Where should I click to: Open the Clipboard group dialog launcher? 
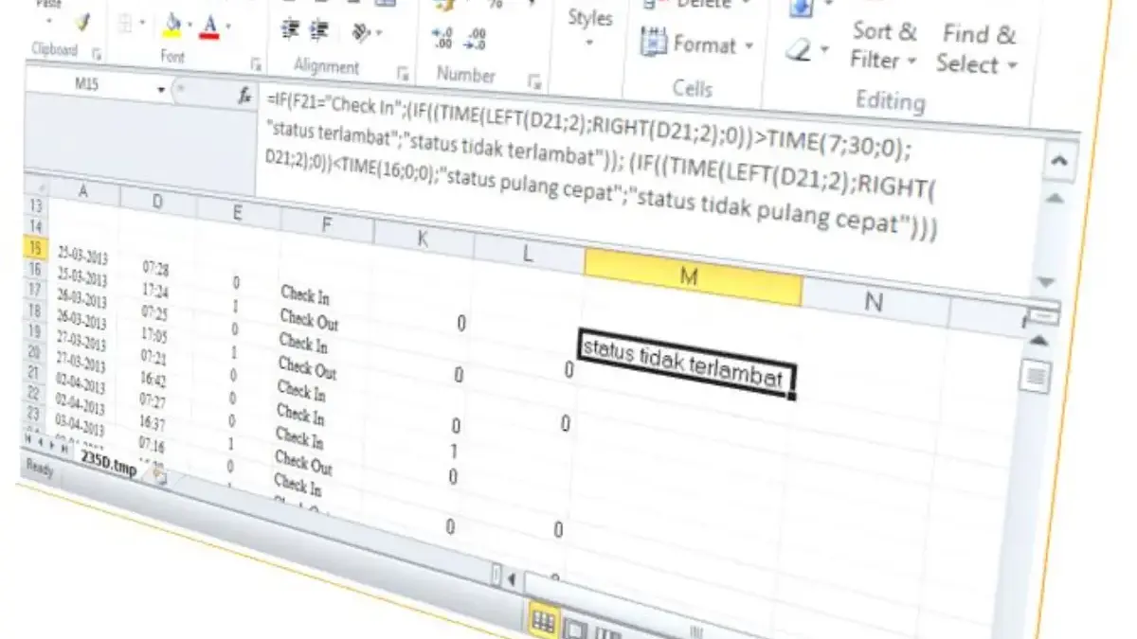click(x=96, y=54)
